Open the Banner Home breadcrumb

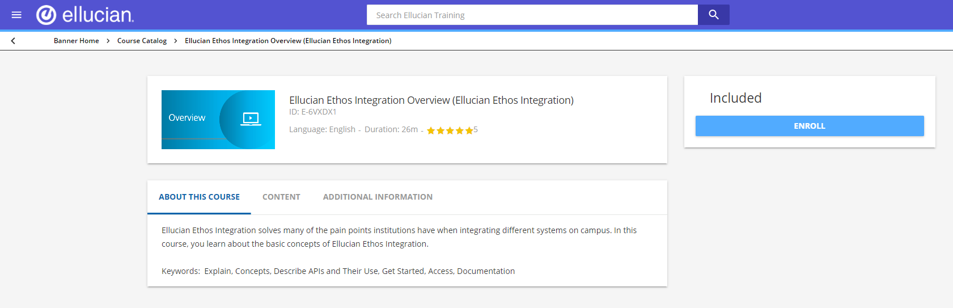click(x=77, y=41)
